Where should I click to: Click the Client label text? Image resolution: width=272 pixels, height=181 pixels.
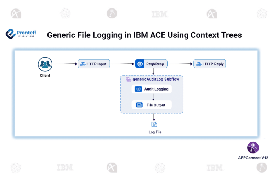(x=45, y=76)
